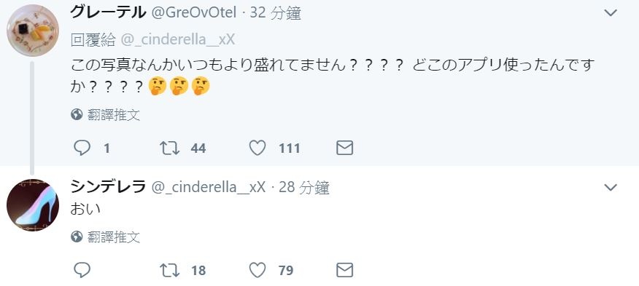Translate グレーテル's tweet via 翻譯推文
The image size is (639, 286).
(x=106, y=115)
